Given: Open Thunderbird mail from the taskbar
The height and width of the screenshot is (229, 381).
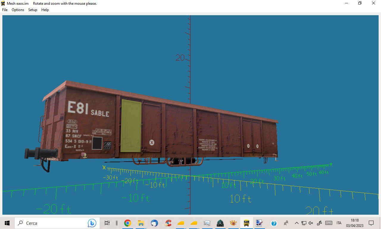Looking at the screenshot, I should [154, 223].
